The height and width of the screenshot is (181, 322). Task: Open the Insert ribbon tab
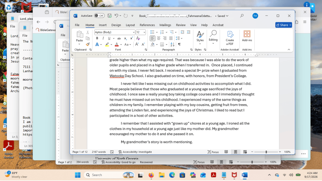coord(103,25)
